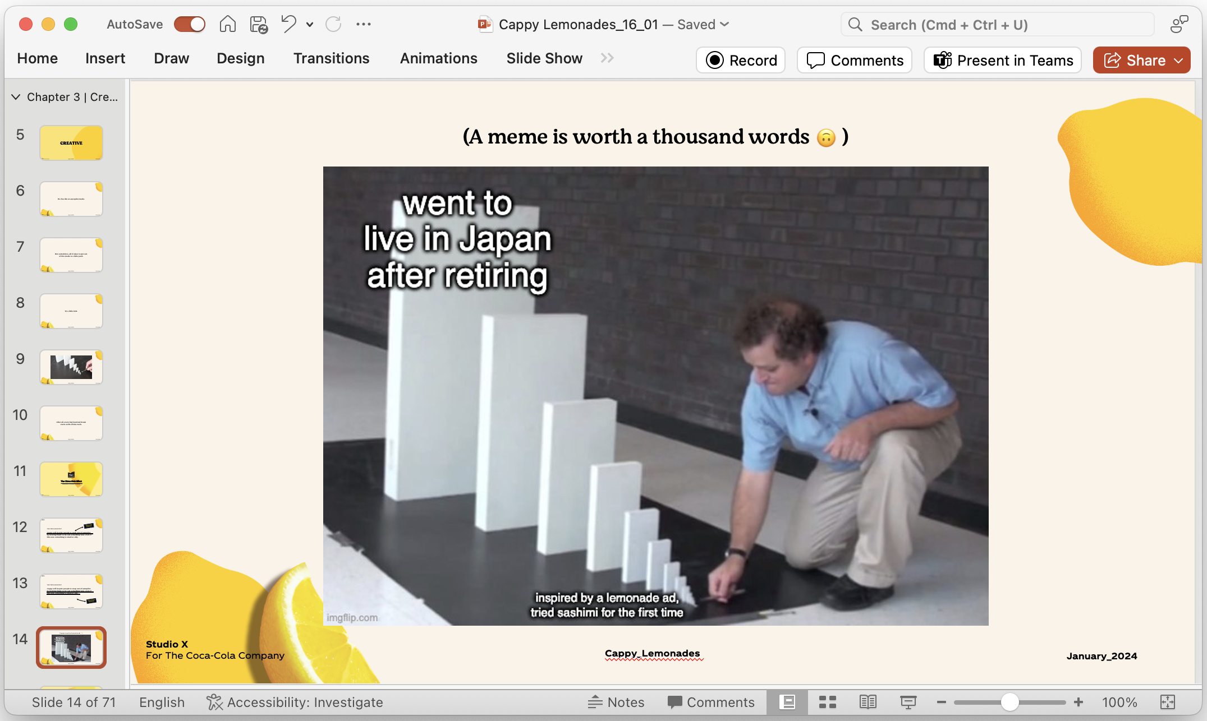Click the Record button
This screenshot has width=1207, height=721.
[x=741, y=60]
